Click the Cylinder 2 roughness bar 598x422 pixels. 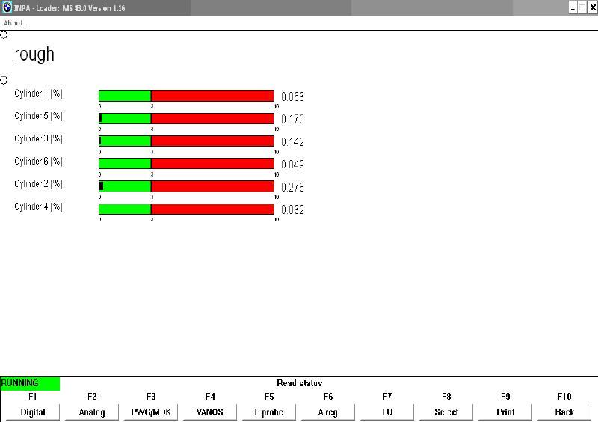pyautogui.click(x=186, y=186)
